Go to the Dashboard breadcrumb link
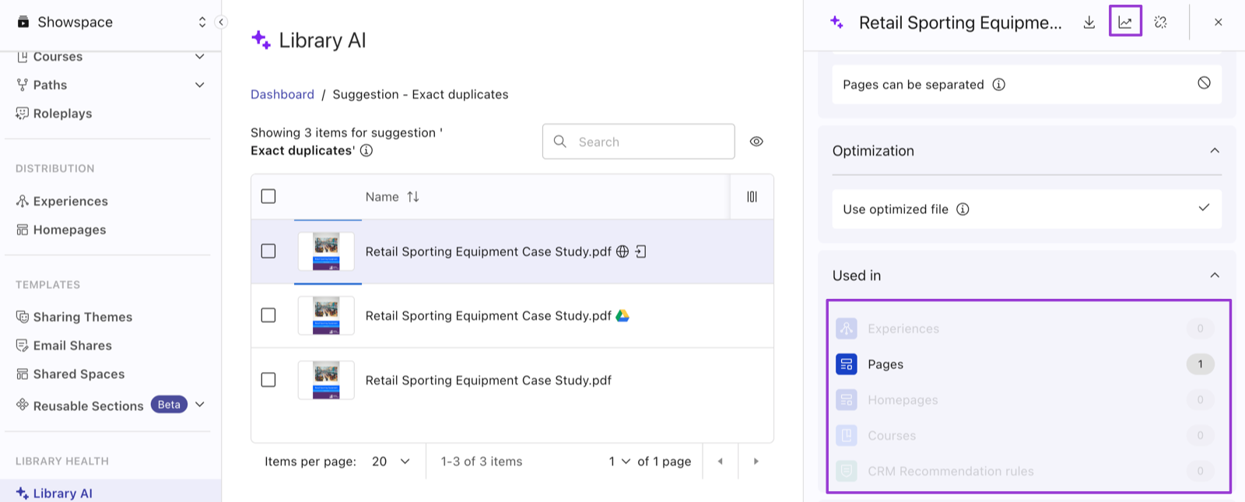 coord(282,94)
